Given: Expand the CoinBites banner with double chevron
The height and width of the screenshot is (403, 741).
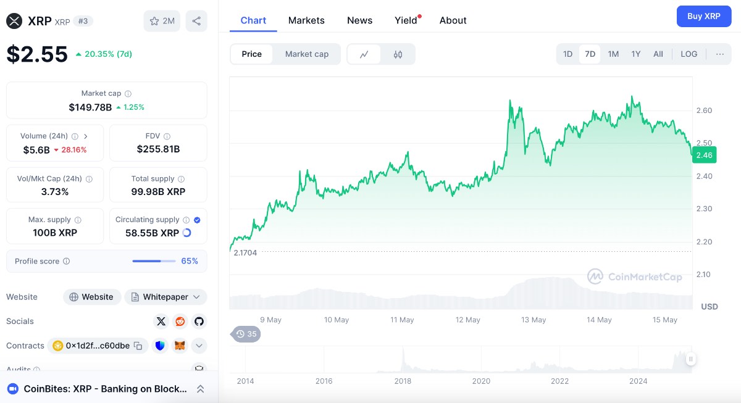Looking at the screenshot, I should [x=201, y=389].
